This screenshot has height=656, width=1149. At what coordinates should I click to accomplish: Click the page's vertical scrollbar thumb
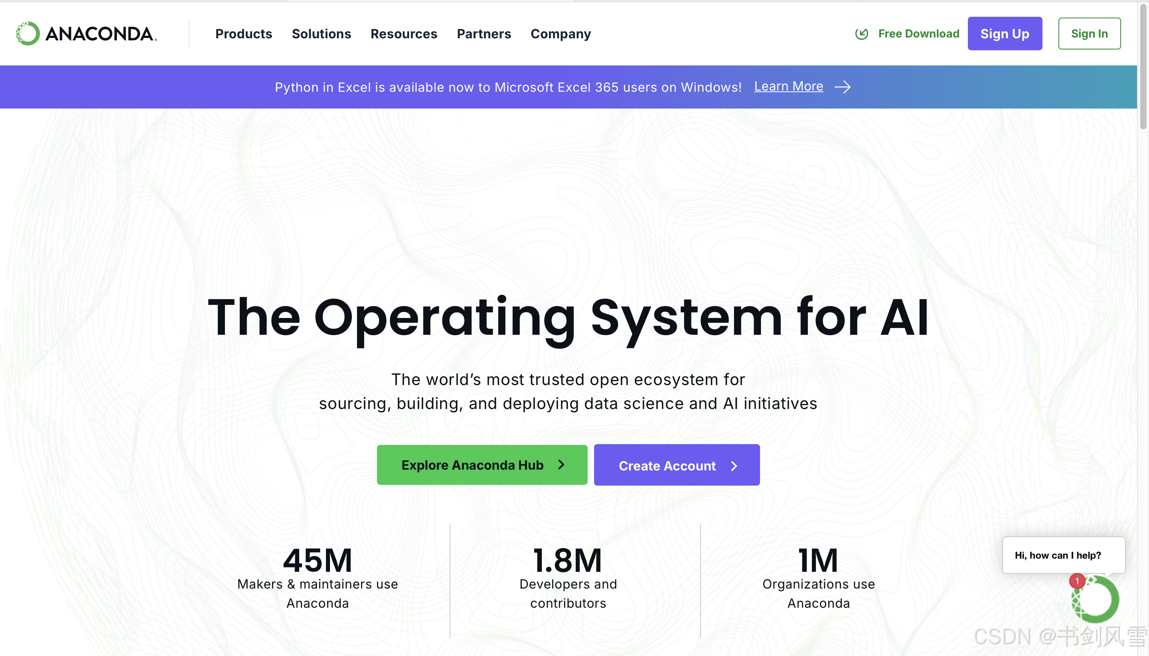(1143, 67)
